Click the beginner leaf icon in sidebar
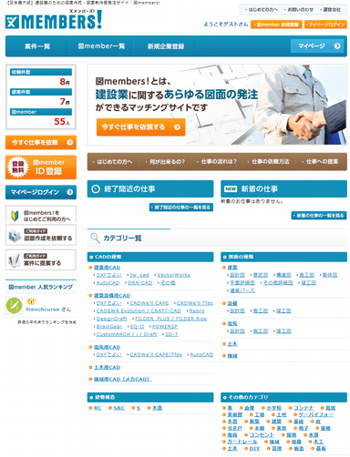This screenshot has width=350, height=457. click(15, 216)
